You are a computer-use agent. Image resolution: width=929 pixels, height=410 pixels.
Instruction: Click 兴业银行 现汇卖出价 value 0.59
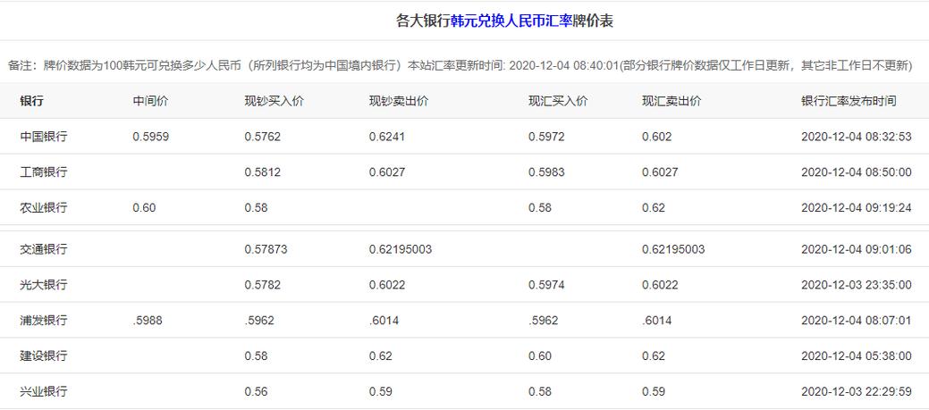click(x=654, y=391)
